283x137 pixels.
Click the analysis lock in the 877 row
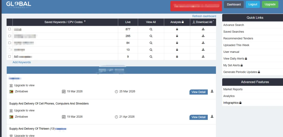pyautogui.click(x=177, y=29)
